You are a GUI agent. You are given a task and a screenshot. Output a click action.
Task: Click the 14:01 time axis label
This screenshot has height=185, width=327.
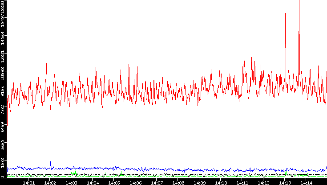(x=28, y=183)
